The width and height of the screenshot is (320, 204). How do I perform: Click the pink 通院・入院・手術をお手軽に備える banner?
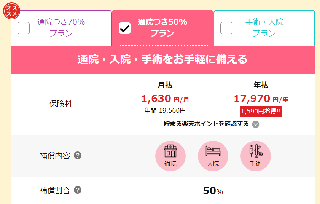162,60
